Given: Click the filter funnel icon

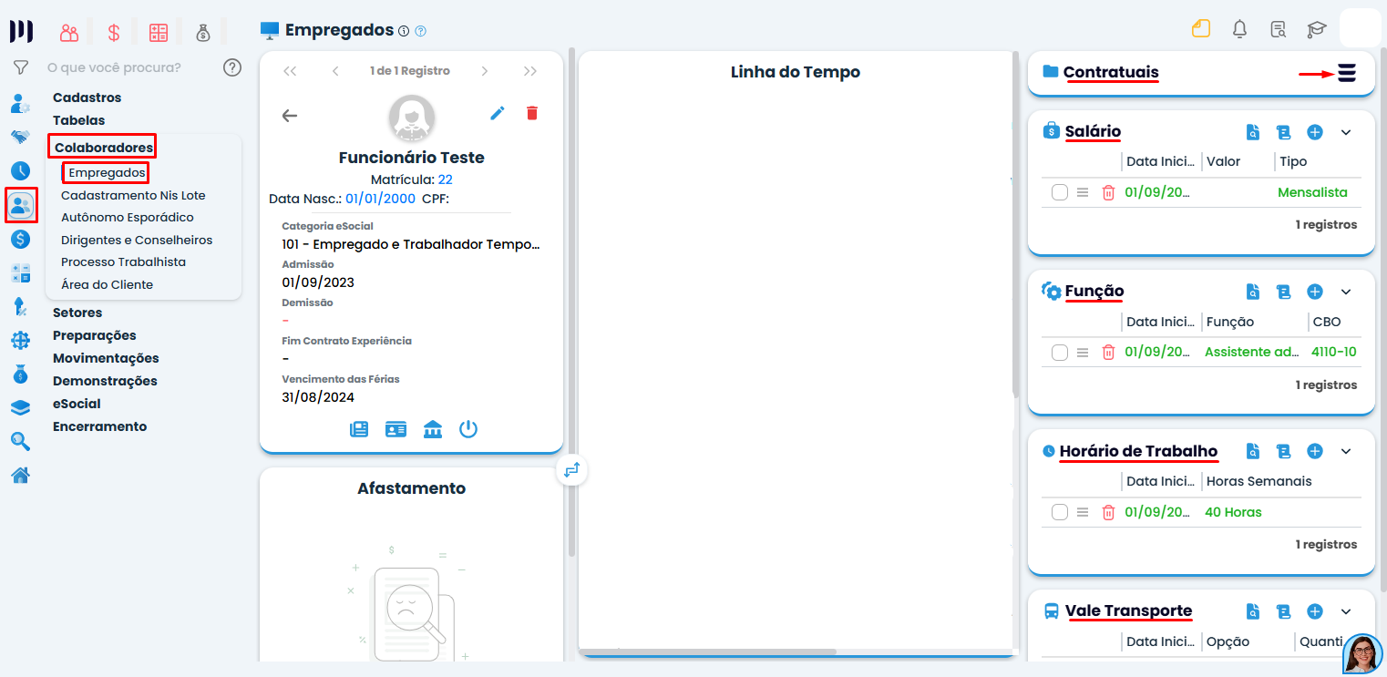Looking at the screenshot, I should click(20, 67).
